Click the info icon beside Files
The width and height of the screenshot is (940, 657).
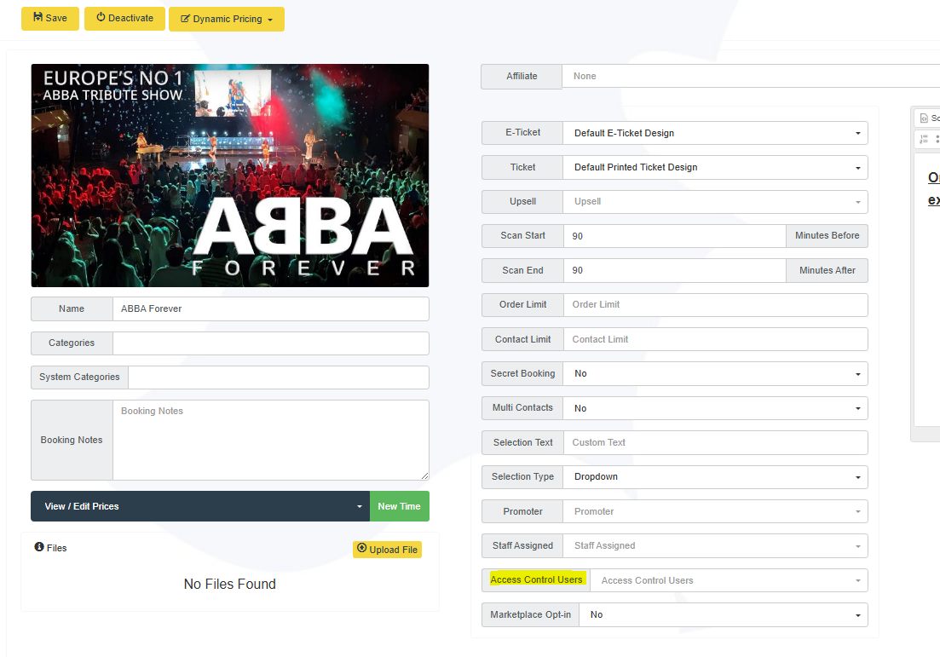pyautogui.click(x=39, y=547)
